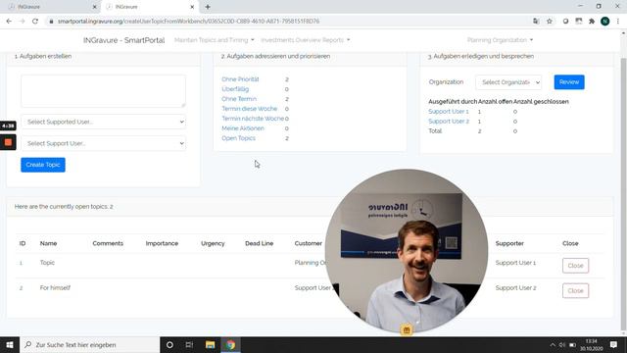Screen dimensions: 627x353
Task: Expand Select Support User dropdown
Action: 103,143
